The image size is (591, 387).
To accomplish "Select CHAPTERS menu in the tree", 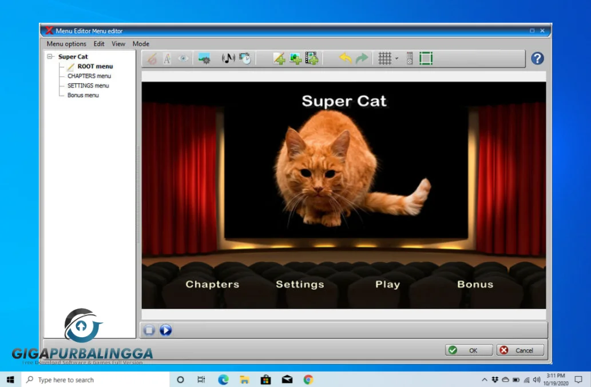I will 89,76.
